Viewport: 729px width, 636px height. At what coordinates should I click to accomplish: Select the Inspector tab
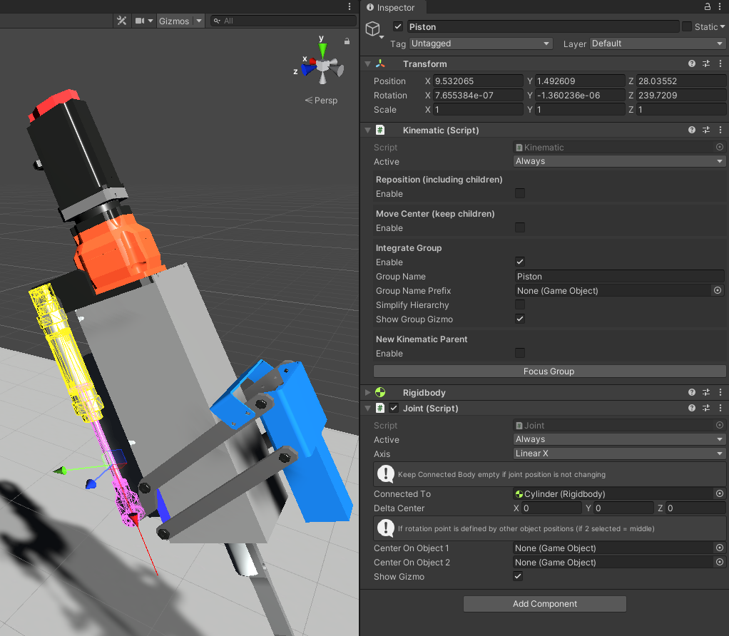tap(394, 8)
